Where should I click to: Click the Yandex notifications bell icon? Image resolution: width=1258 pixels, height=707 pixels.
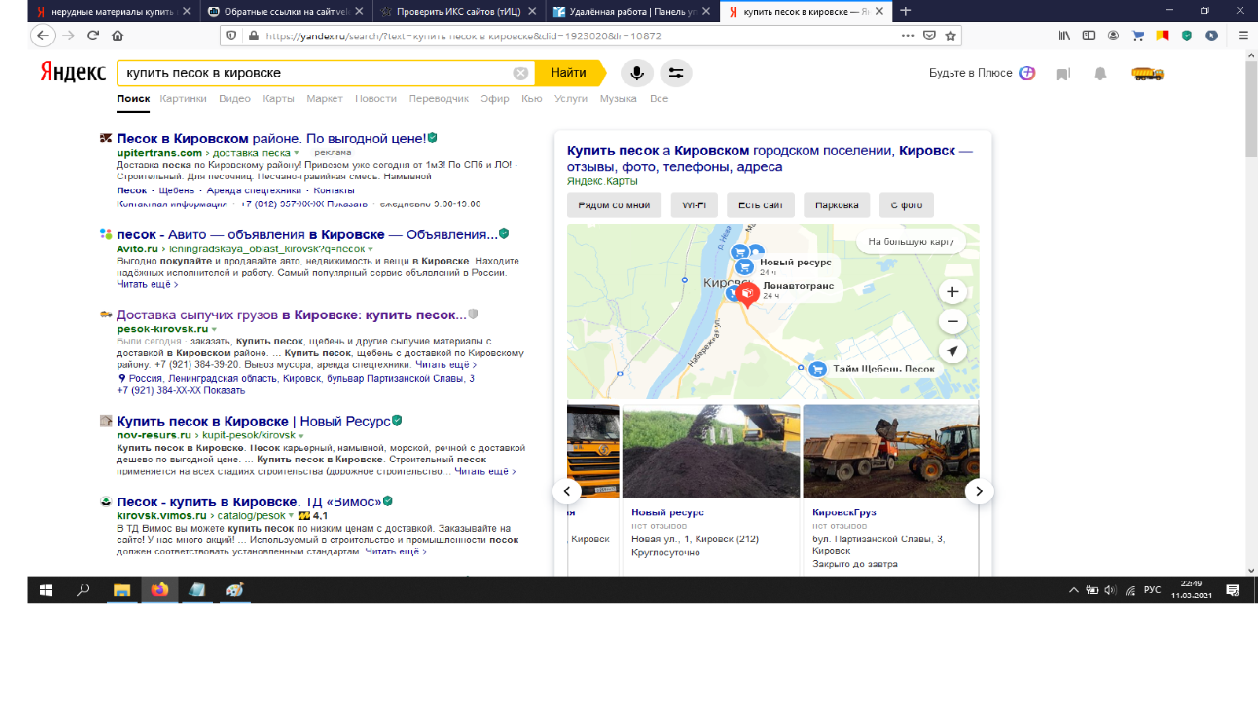(x=1100, y=73)
